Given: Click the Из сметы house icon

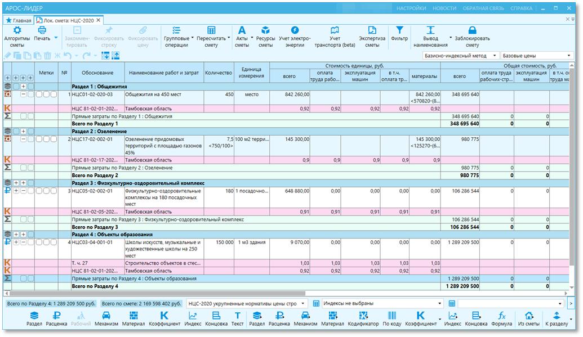Looking at the screenshot, I should [529, 316].
